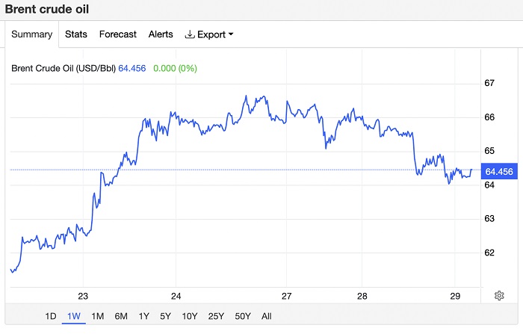
Task: Select the 1D time range
Action: (51, 316)
